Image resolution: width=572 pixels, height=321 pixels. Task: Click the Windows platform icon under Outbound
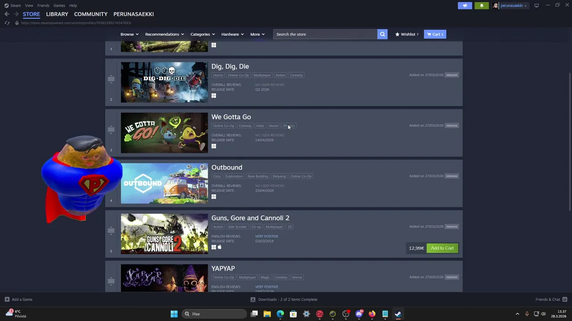pos(214,197)
